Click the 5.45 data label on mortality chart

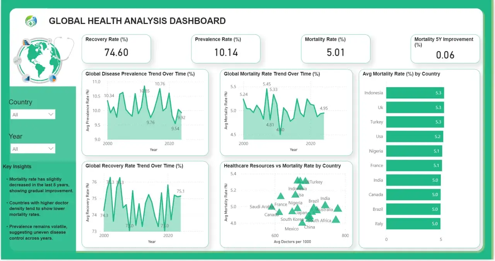[x=267, y=84]
